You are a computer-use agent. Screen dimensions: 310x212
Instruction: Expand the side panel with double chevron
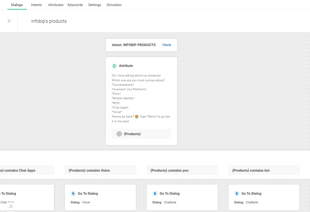(9, 21)
